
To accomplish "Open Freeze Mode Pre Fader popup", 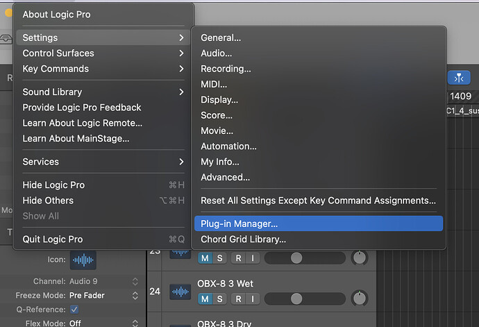I will pos(104,296).
